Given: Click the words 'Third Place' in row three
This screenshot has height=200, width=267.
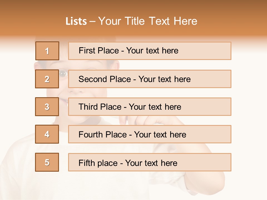Looking at the screenshot, I should pos(100,107).
